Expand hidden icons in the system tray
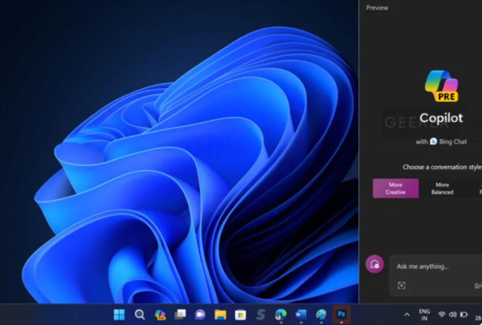This screenshot has width=482, height=325. (406, 315)
